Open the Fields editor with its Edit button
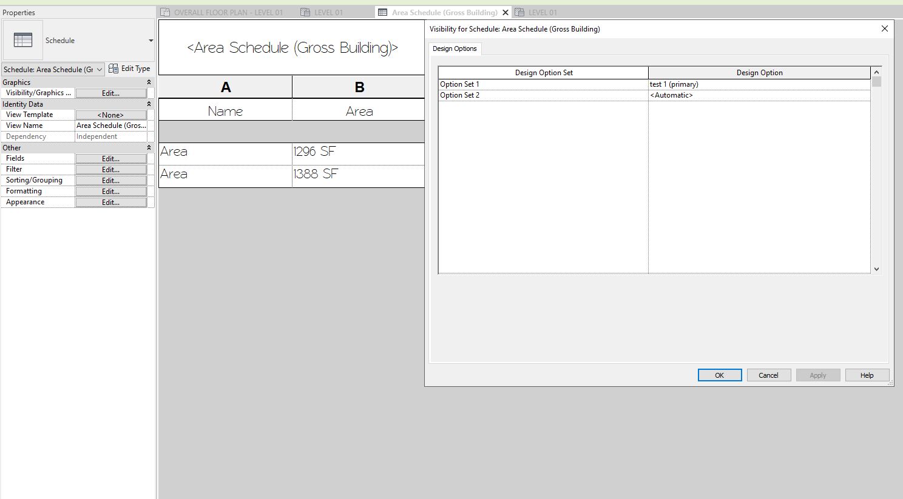Screen dimensions: 903x499 pyautogui.click(x=110, y=158)
